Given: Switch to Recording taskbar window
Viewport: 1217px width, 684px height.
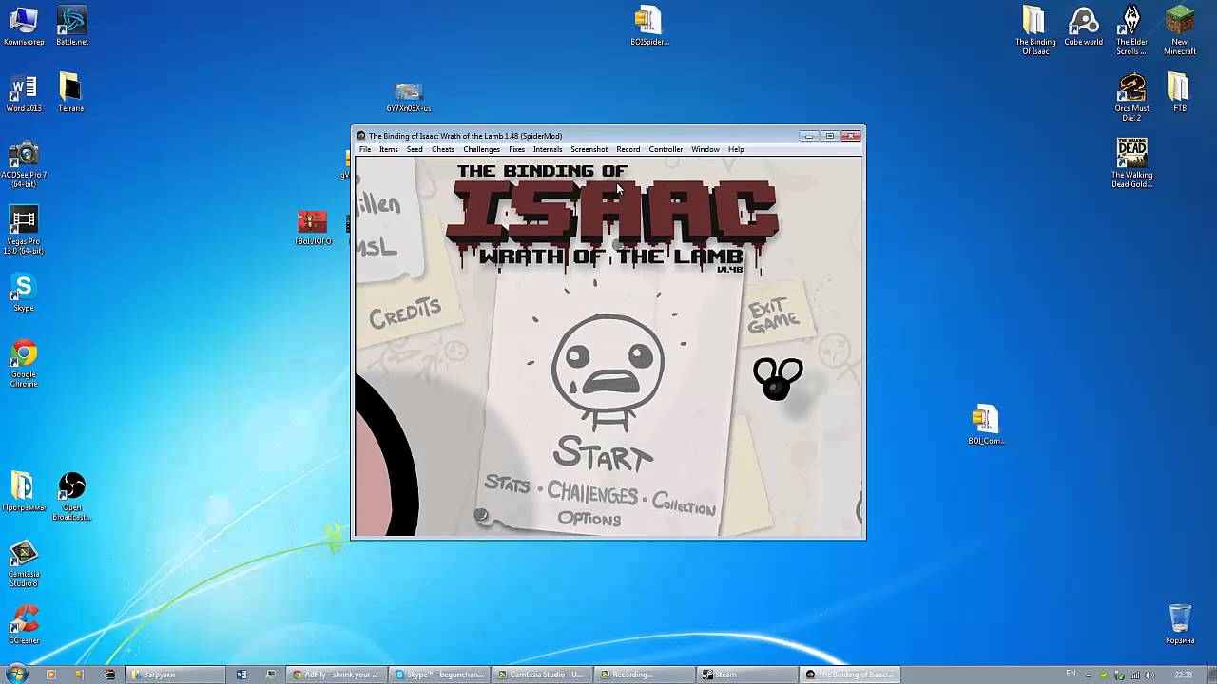Looking at the screenshot, I should pyautogui.click(x=644, y=674).
